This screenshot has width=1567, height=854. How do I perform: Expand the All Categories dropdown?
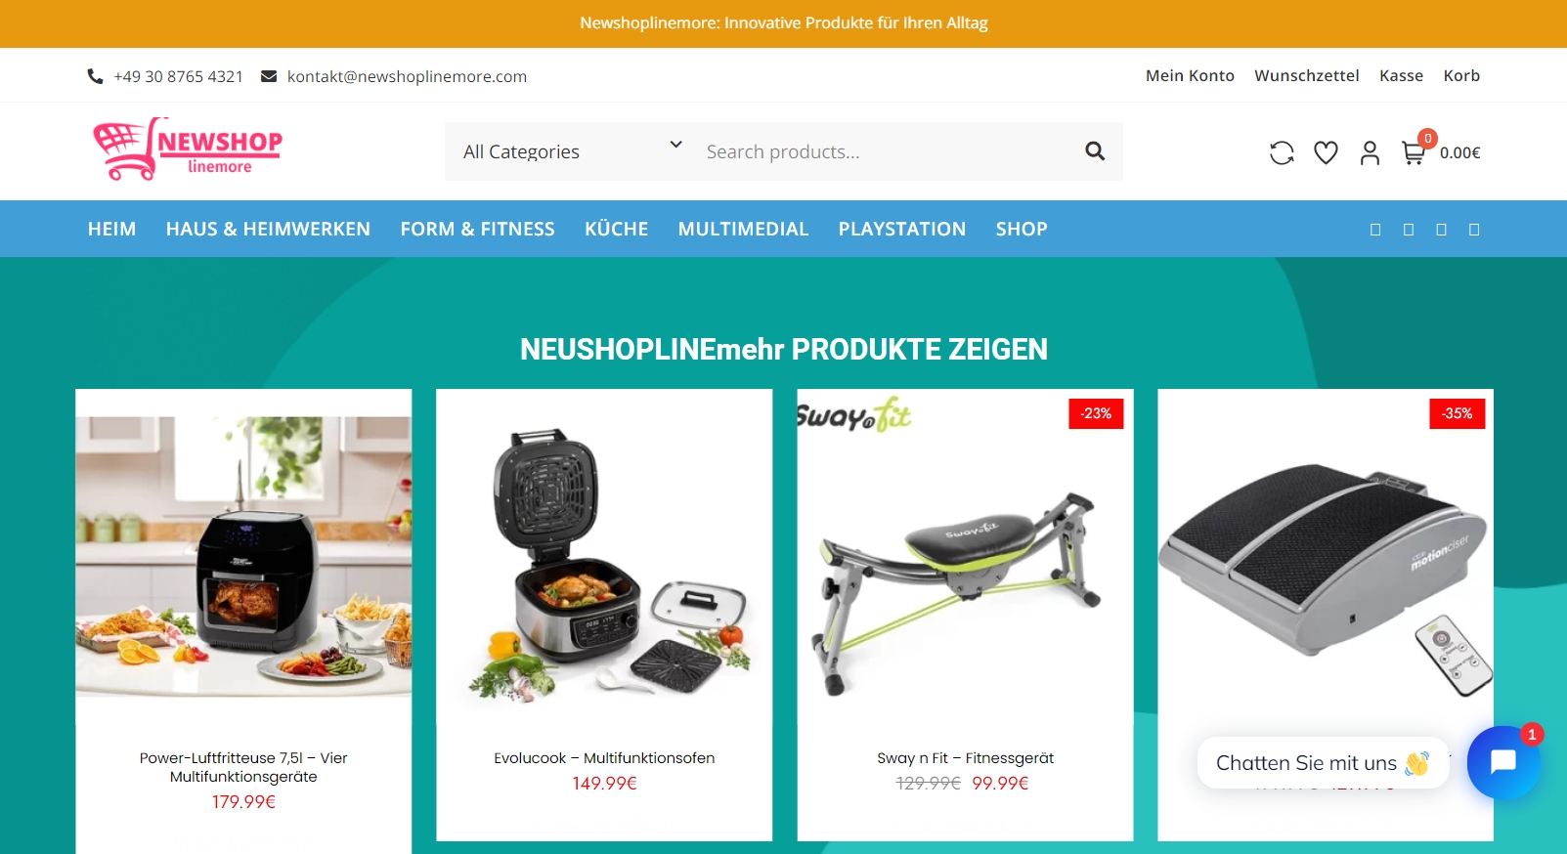(571, 151)
